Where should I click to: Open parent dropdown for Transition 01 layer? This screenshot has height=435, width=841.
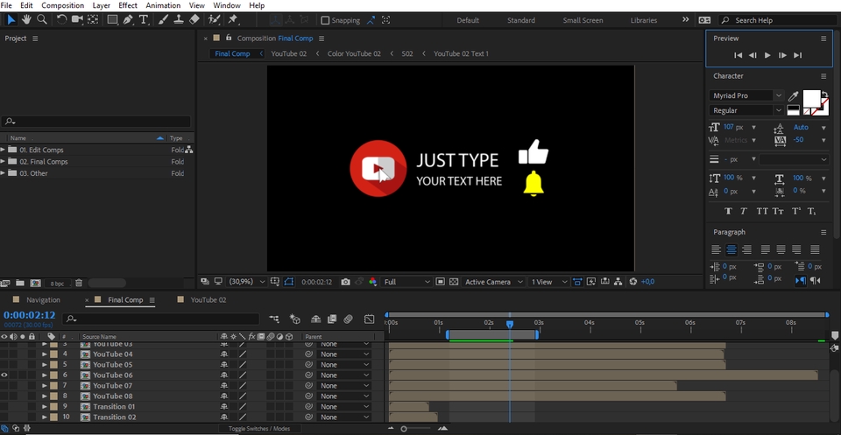(344, 407)
